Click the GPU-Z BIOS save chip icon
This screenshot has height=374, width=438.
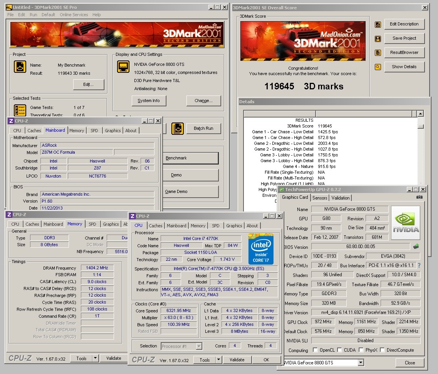(x=416, y=247)
